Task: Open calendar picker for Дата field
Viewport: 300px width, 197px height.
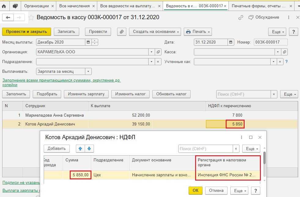Action: click(231, 42)
